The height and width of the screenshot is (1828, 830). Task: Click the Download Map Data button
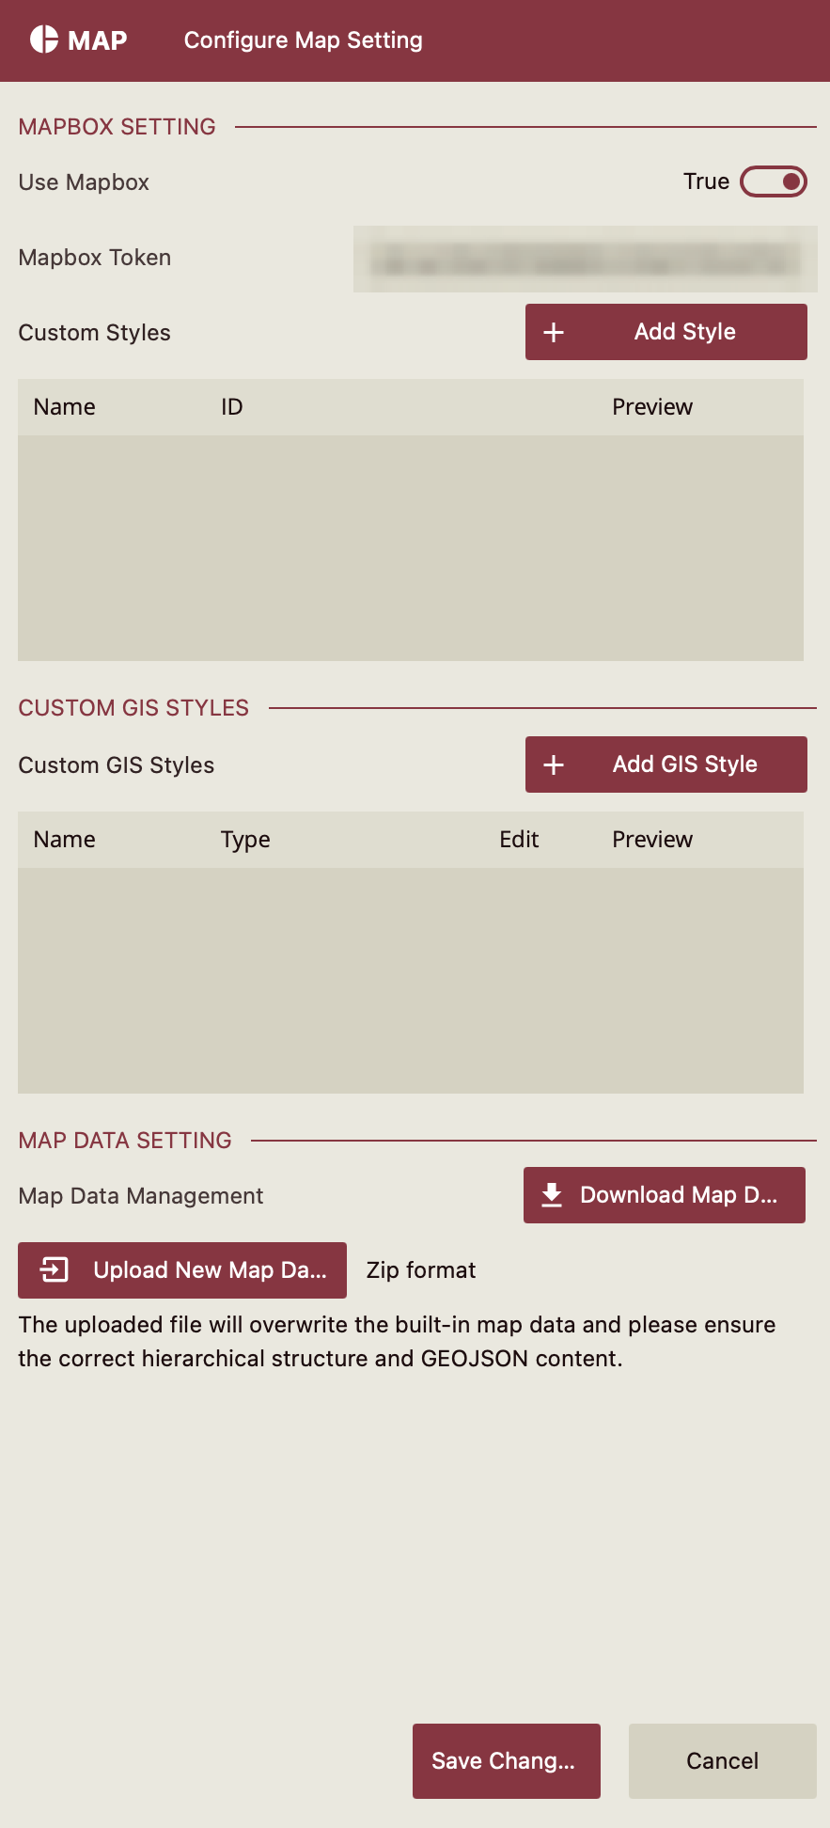click(x=664, y=1195)
